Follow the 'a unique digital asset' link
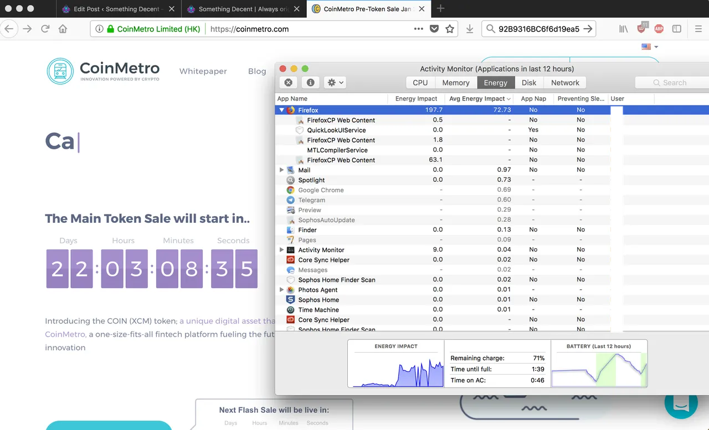709x430 pixels. [228, 321]
